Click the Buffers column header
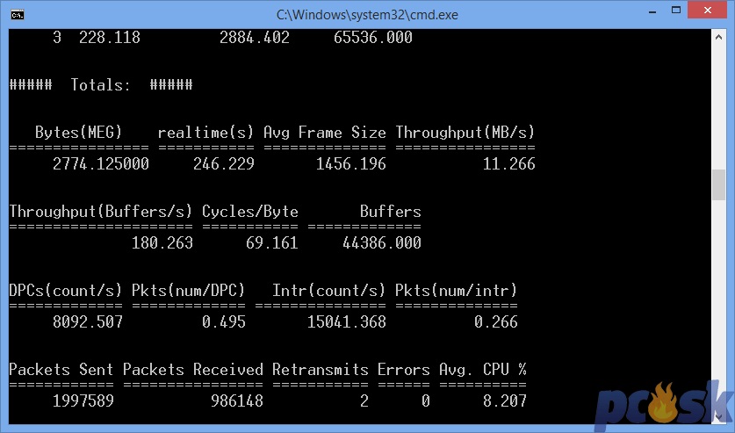 coord(391,212)
